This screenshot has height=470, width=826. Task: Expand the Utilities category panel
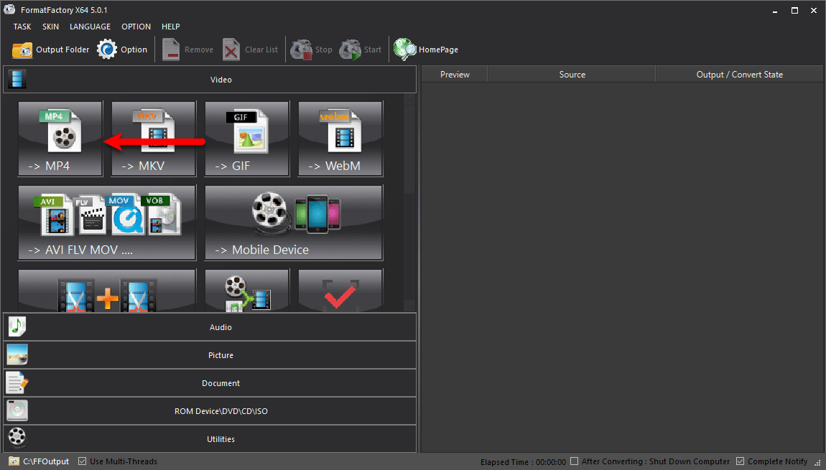[210, 439]
